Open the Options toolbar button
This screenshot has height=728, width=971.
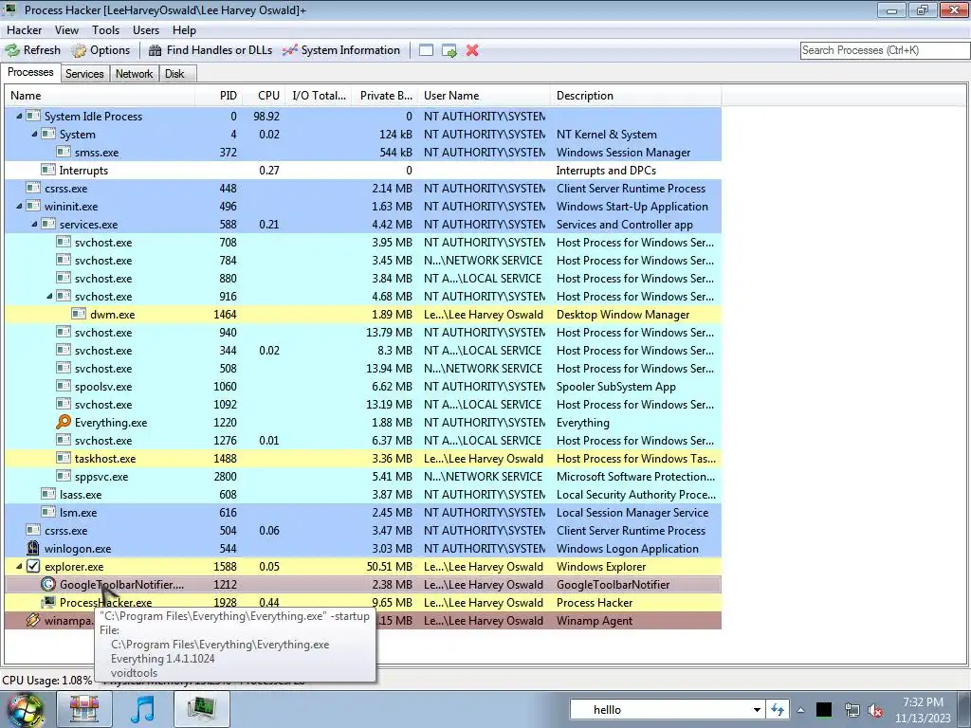coord(101,50)
